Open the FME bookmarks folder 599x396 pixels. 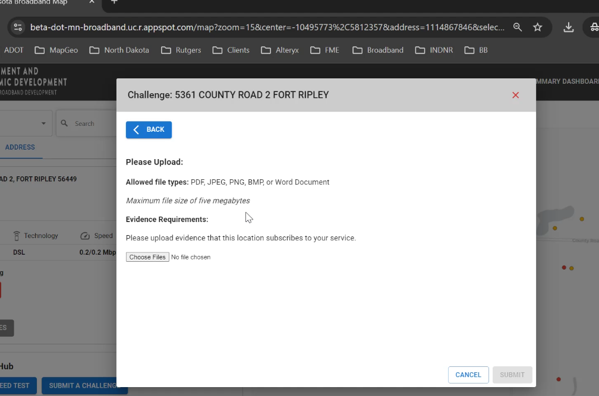[x=325, y=50]
